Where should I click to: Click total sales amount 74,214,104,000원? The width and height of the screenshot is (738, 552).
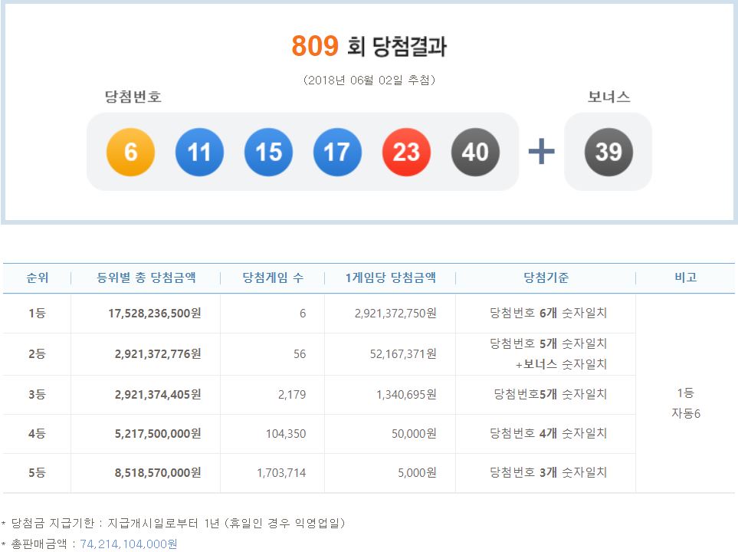click(x=128, y=544)
